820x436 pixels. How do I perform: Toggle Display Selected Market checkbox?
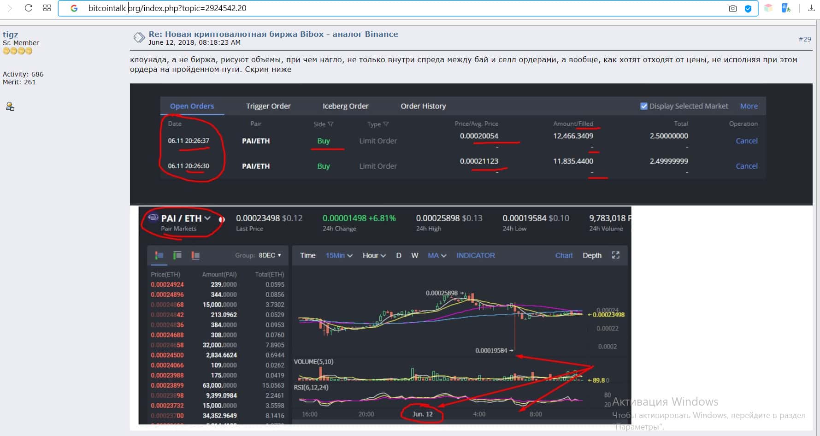(644, 106)
